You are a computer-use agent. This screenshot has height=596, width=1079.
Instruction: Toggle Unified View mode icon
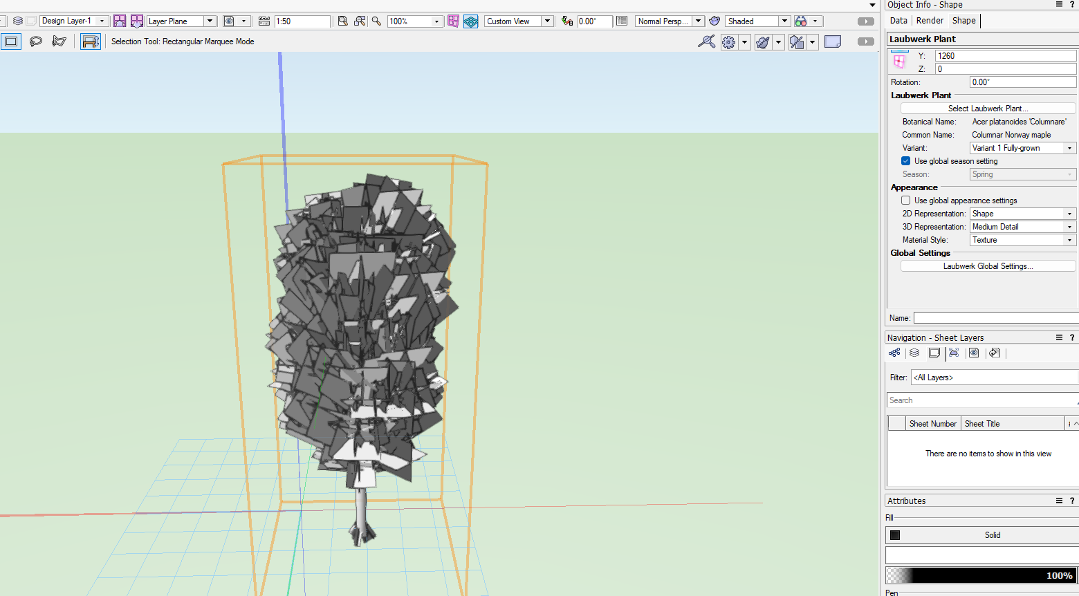471,21
